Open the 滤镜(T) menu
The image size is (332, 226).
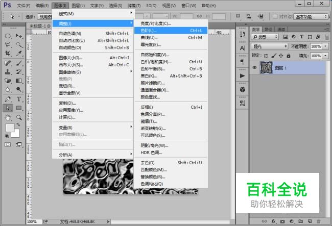tap(134, 6)
